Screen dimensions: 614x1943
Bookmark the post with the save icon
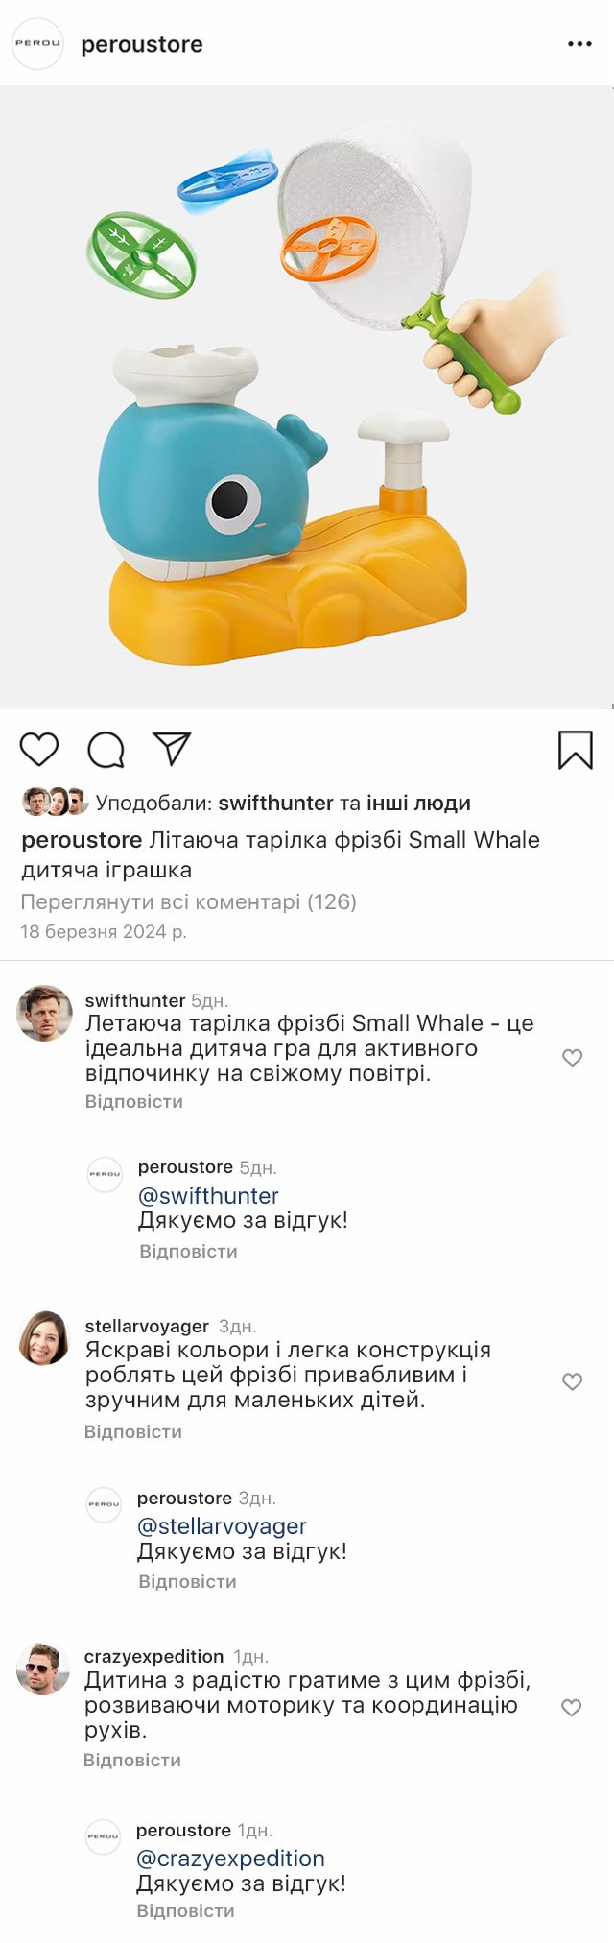tap(576, 750)
